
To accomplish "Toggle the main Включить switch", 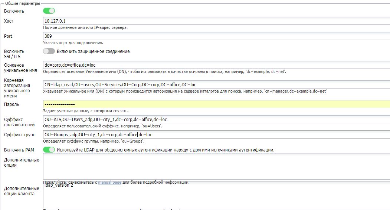I will click(x=49, y=11).
